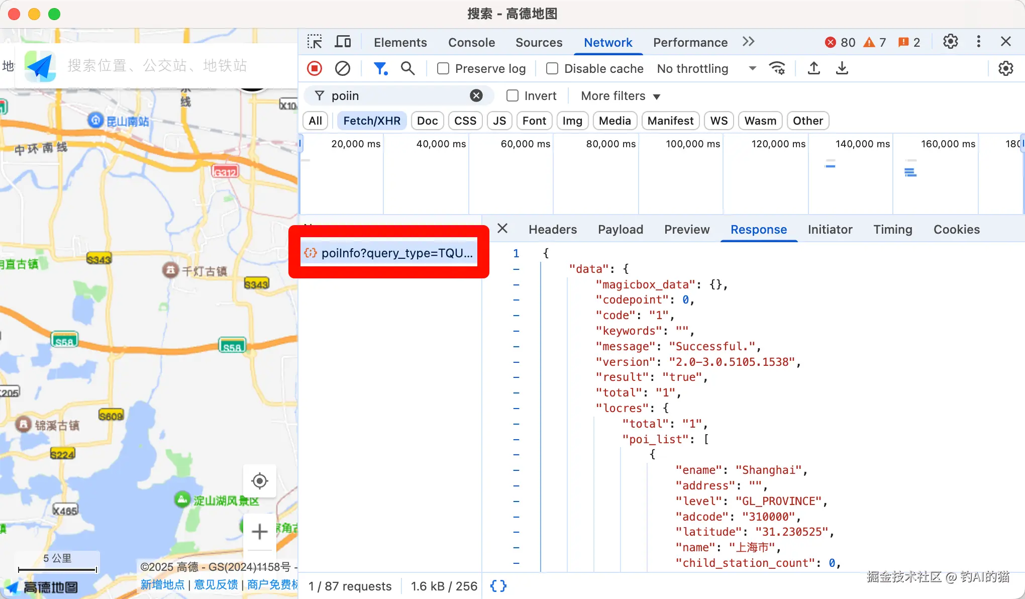
Task: Open network search with the magnifier icon
Action: pos(407,68)
